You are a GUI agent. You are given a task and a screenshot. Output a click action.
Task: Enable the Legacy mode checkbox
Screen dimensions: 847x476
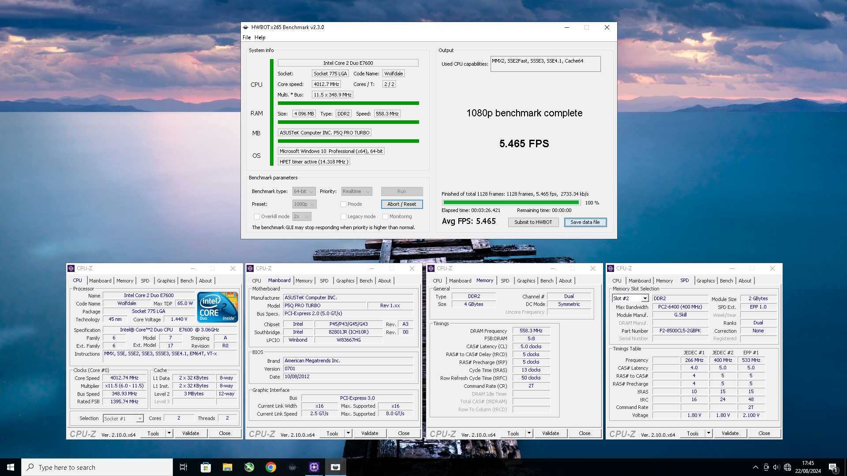pos(343,216)
